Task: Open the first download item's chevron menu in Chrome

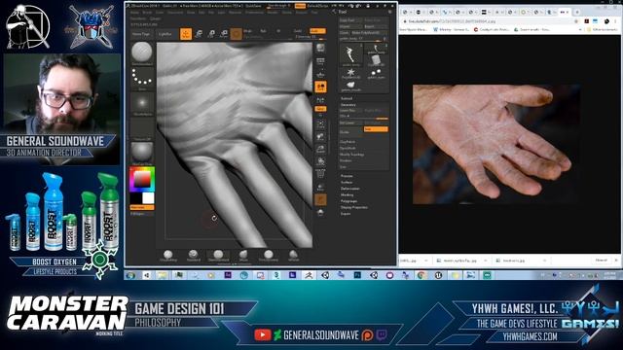Action: [426, 261]
